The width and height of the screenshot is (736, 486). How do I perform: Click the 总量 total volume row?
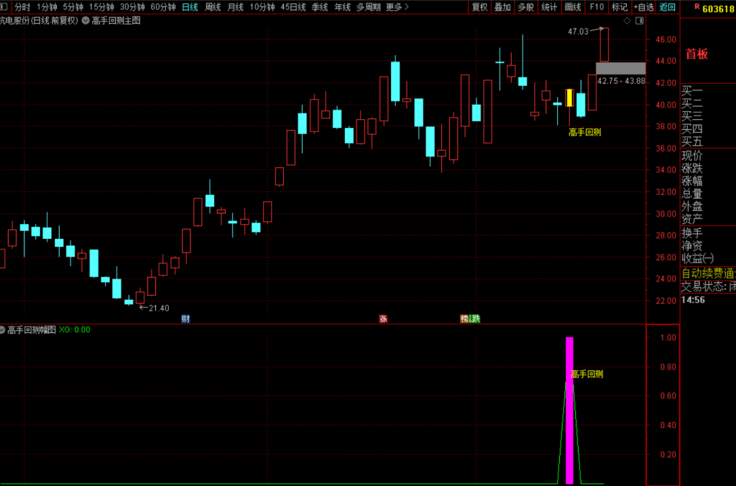[692, 193]
